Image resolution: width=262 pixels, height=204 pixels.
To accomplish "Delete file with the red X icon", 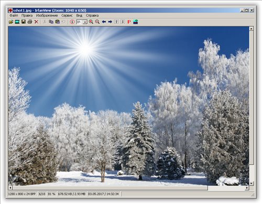I will click(x=36, y=22).
